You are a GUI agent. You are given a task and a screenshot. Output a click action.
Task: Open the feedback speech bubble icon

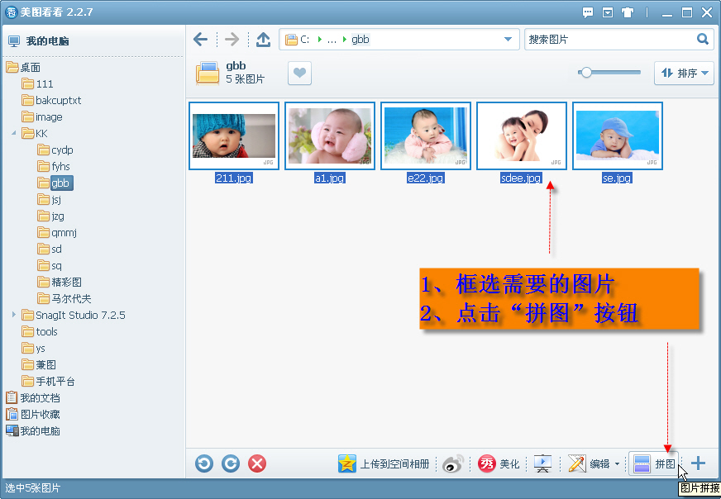(588, 12)
